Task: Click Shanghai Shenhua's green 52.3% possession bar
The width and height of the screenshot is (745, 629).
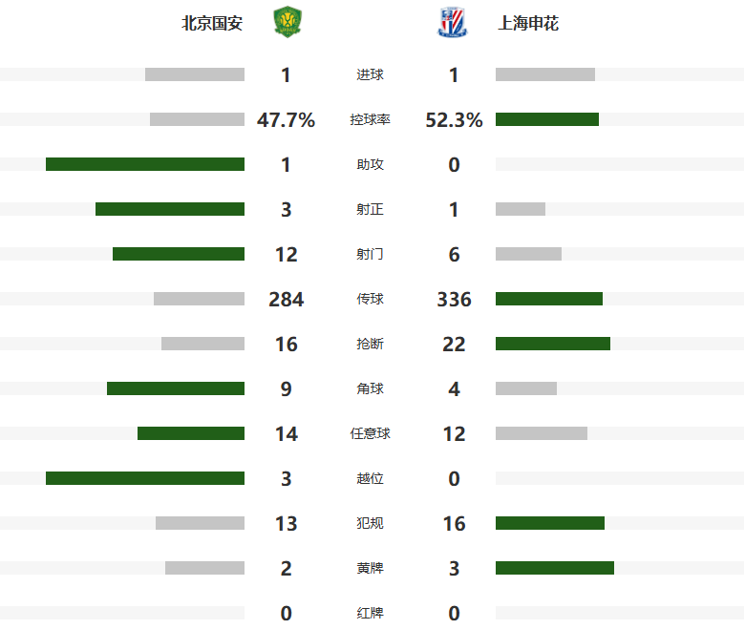Action: point(547,119)
